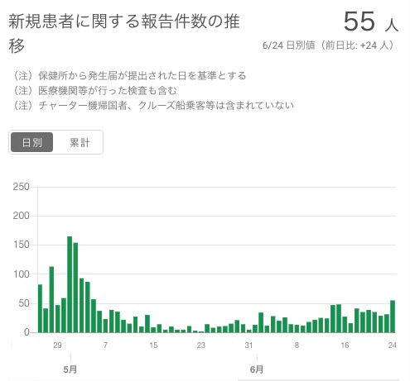Click the last bar for June 24
This screenshot has height=381, width=410.
(x=393, y=317)
